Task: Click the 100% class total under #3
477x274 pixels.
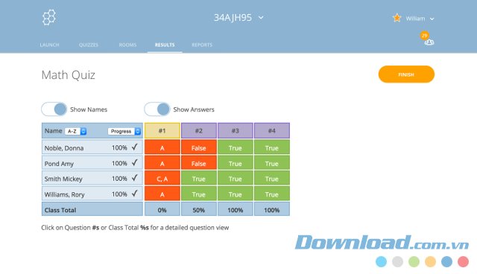Action: point(236,210)
